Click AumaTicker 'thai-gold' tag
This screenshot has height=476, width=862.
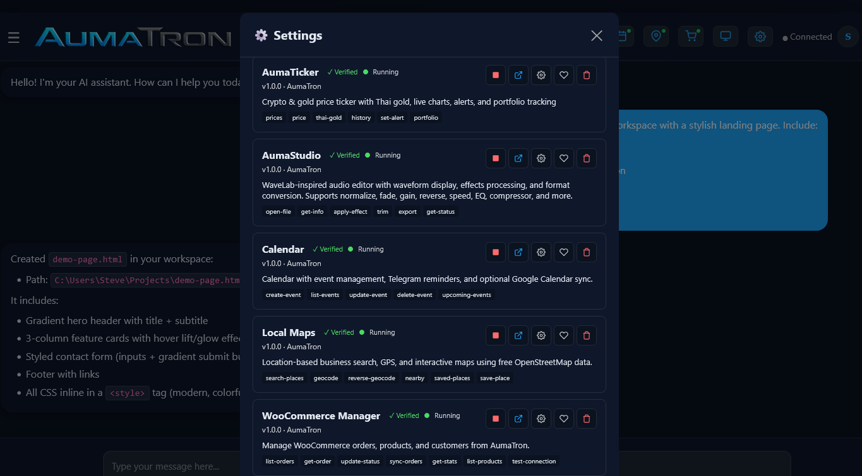click(329, 118)
